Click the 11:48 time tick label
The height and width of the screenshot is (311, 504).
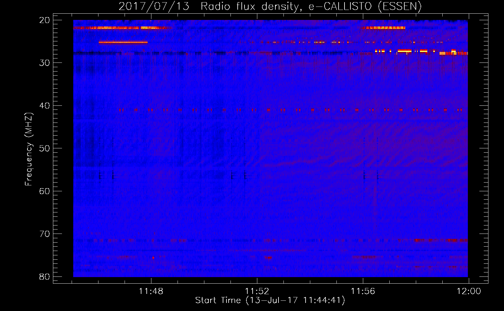click(151, 291)
